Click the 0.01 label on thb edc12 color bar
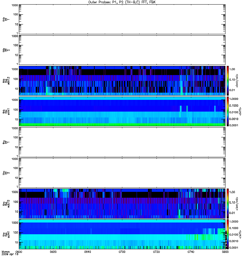 pos(232,90)
